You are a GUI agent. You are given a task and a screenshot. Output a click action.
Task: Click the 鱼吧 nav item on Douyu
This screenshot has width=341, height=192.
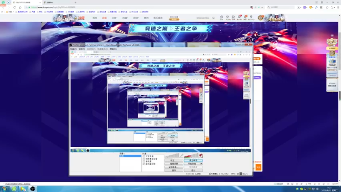[146, 18]
